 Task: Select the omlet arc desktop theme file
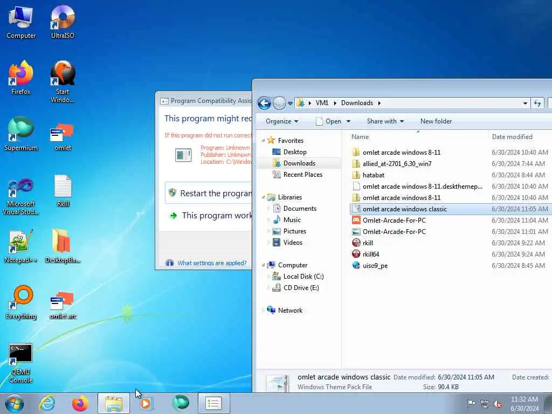pyautogui.click(x=63, y=306)
